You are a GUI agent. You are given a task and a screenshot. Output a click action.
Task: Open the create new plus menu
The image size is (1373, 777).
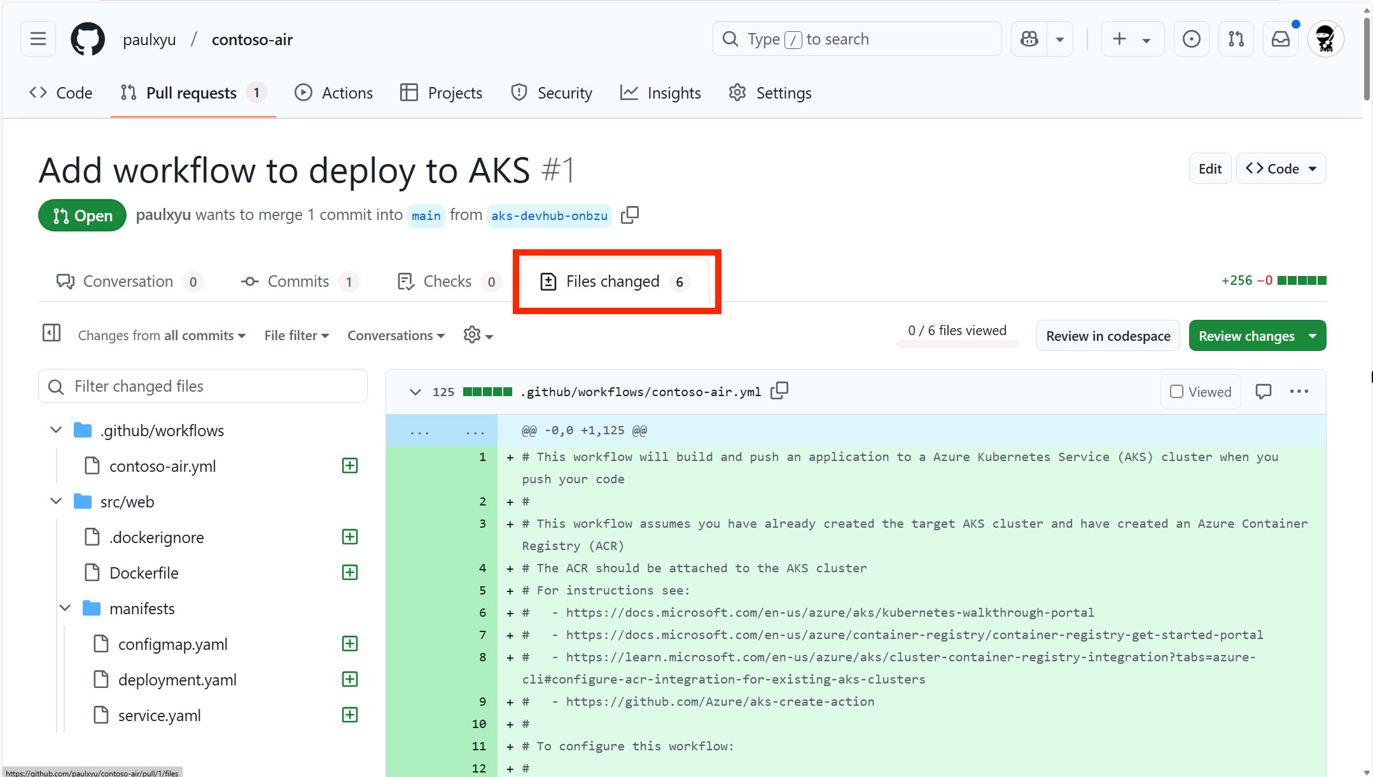tap(1133, 39)
